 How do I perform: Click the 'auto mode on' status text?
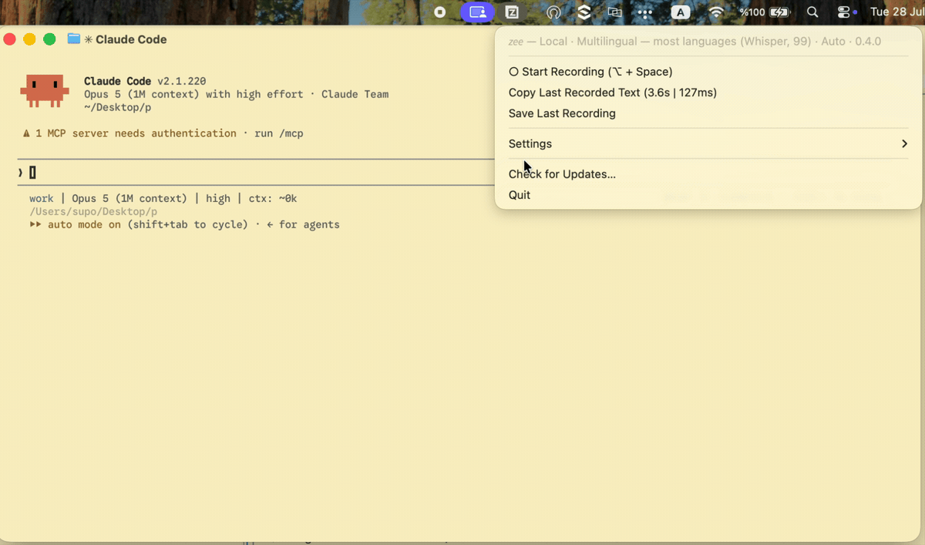coord(84,224)
